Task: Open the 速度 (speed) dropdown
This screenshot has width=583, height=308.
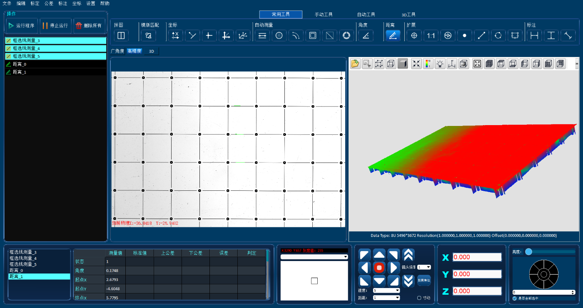Action: [386, 291]
